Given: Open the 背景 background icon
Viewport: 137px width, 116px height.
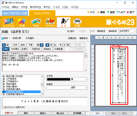Looking at the screenshot, I should pyautogui.click(x=22, y=22).
